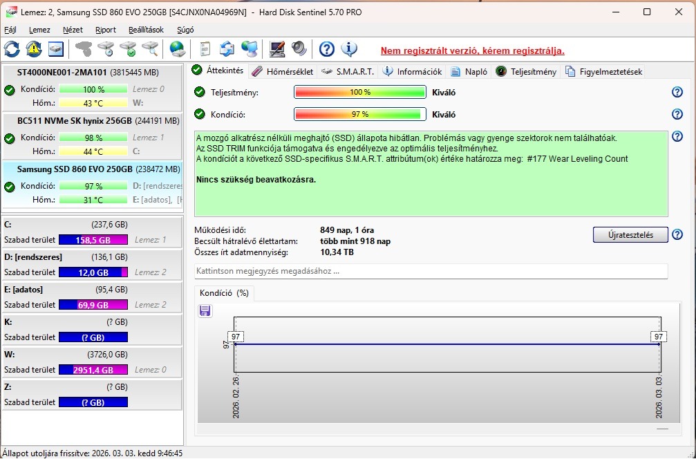Click the green status icon of BC511 NVMe disk
This screenshot has width=696, height=459.
pyautogui.click(x=9, y=138)
